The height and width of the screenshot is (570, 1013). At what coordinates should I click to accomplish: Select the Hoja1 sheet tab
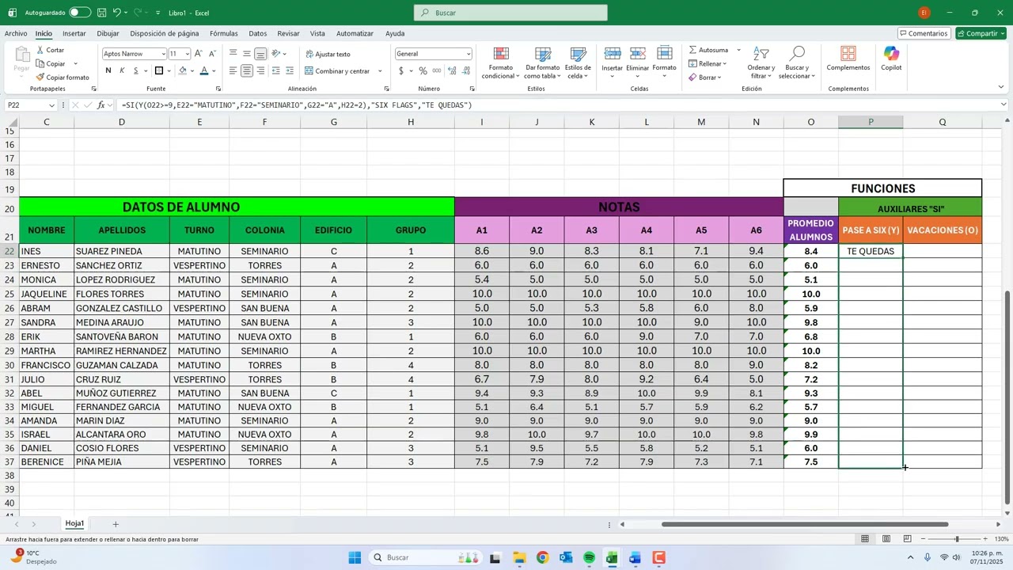(74, 524)
